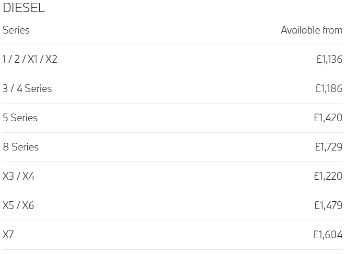Click the X6 text in the table
356x254 pixels.
pos(28,206)
